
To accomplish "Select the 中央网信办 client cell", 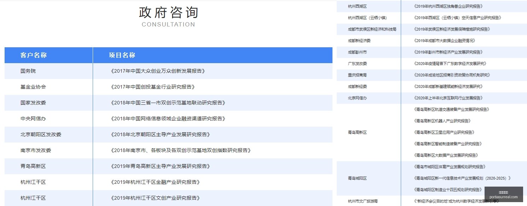I will point(33,119).
